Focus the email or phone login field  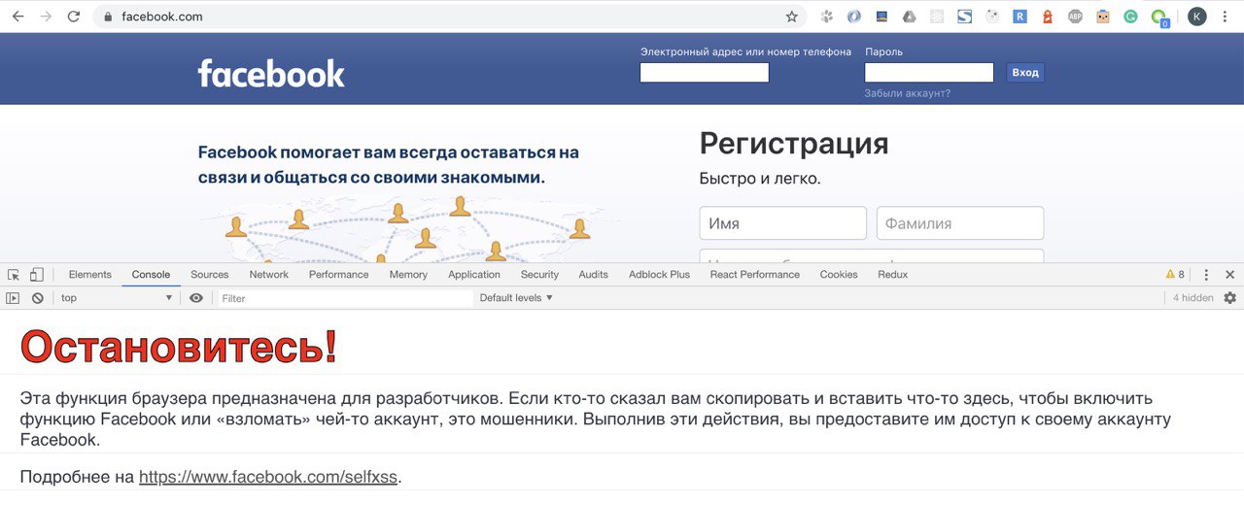tap(705, 73)
